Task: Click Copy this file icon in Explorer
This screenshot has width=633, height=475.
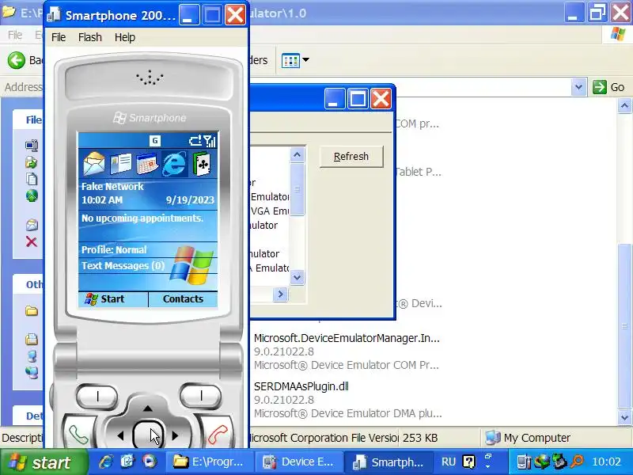Action: 32,179
